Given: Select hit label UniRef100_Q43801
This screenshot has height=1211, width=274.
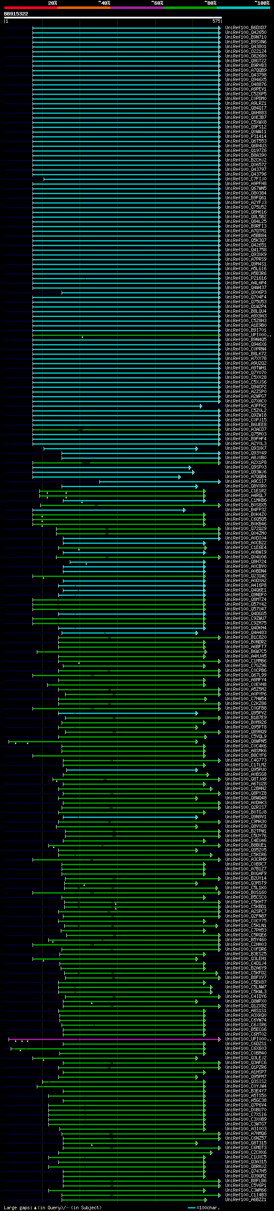Looking at the screenshot, I should coord(246,46).
